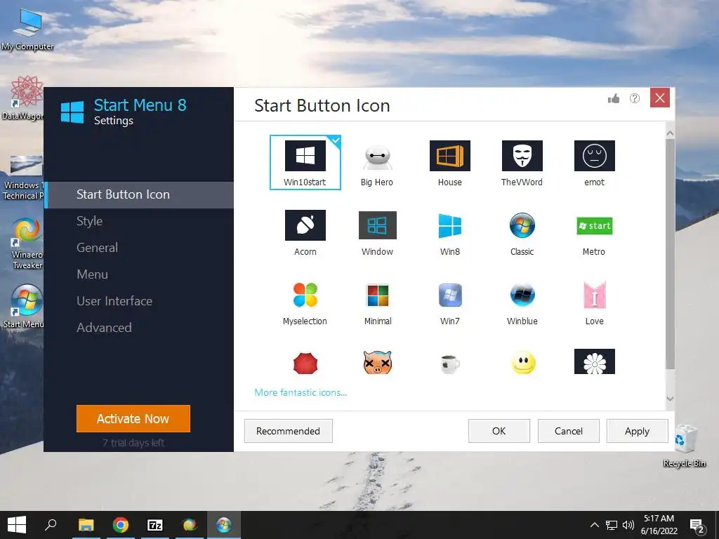This screenshot has height=539, width=719.
Task: Choose the Win8 start icon
Action: coord(449,234)
